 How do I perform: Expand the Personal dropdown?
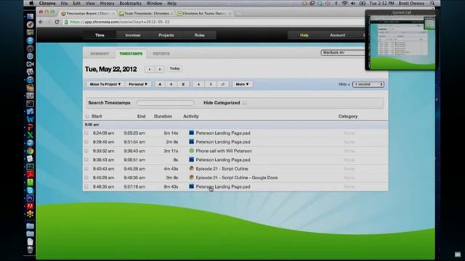tap(138, 84)
